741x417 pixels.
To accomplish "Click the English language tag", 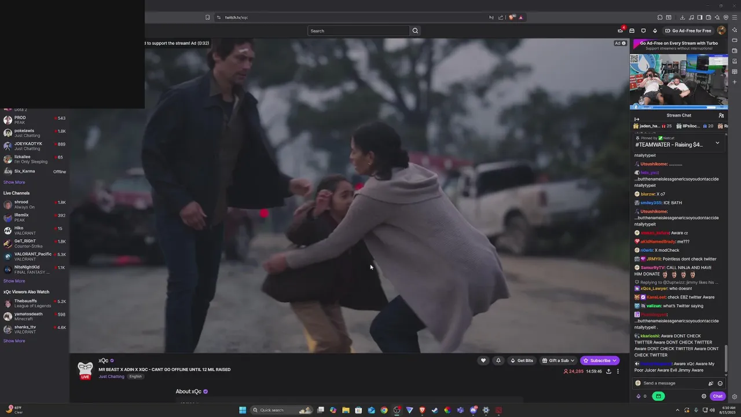I will click(x=135, y=376).
